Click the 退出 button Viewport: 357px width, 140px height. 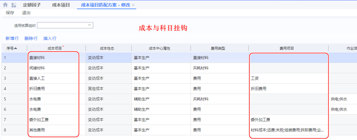[x=26, y=13]
